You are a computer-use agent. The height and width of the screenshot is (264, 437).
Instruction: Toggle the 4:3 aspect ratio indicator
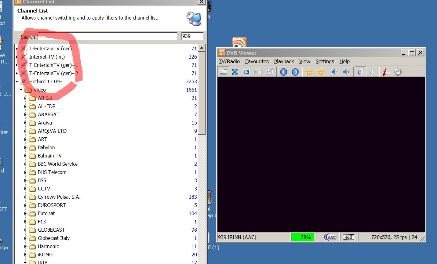[x=348, y=237]
